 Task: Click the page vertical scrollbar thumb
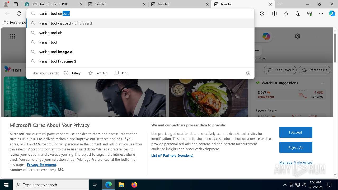pos(335,48)
